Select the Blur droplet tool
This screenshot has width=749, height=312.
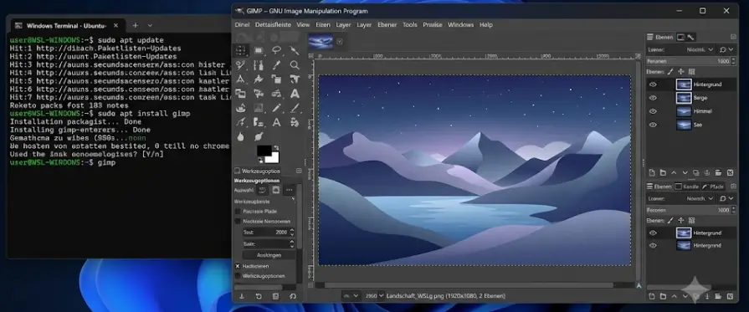pos(241,136)
